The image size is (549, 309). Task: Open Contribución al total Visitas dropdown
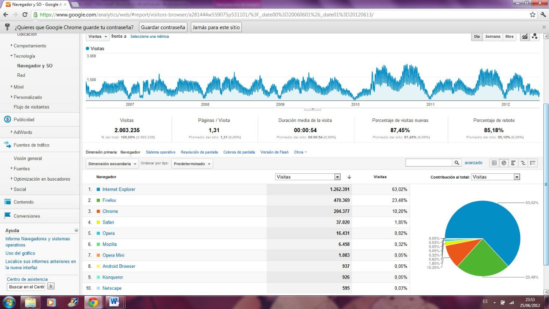point(495,177)
